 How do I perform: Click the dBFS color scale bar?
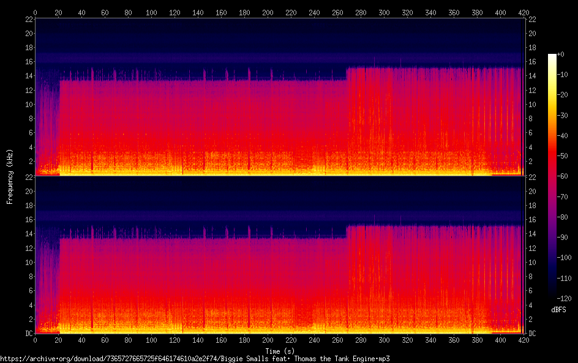click(552, 174)
